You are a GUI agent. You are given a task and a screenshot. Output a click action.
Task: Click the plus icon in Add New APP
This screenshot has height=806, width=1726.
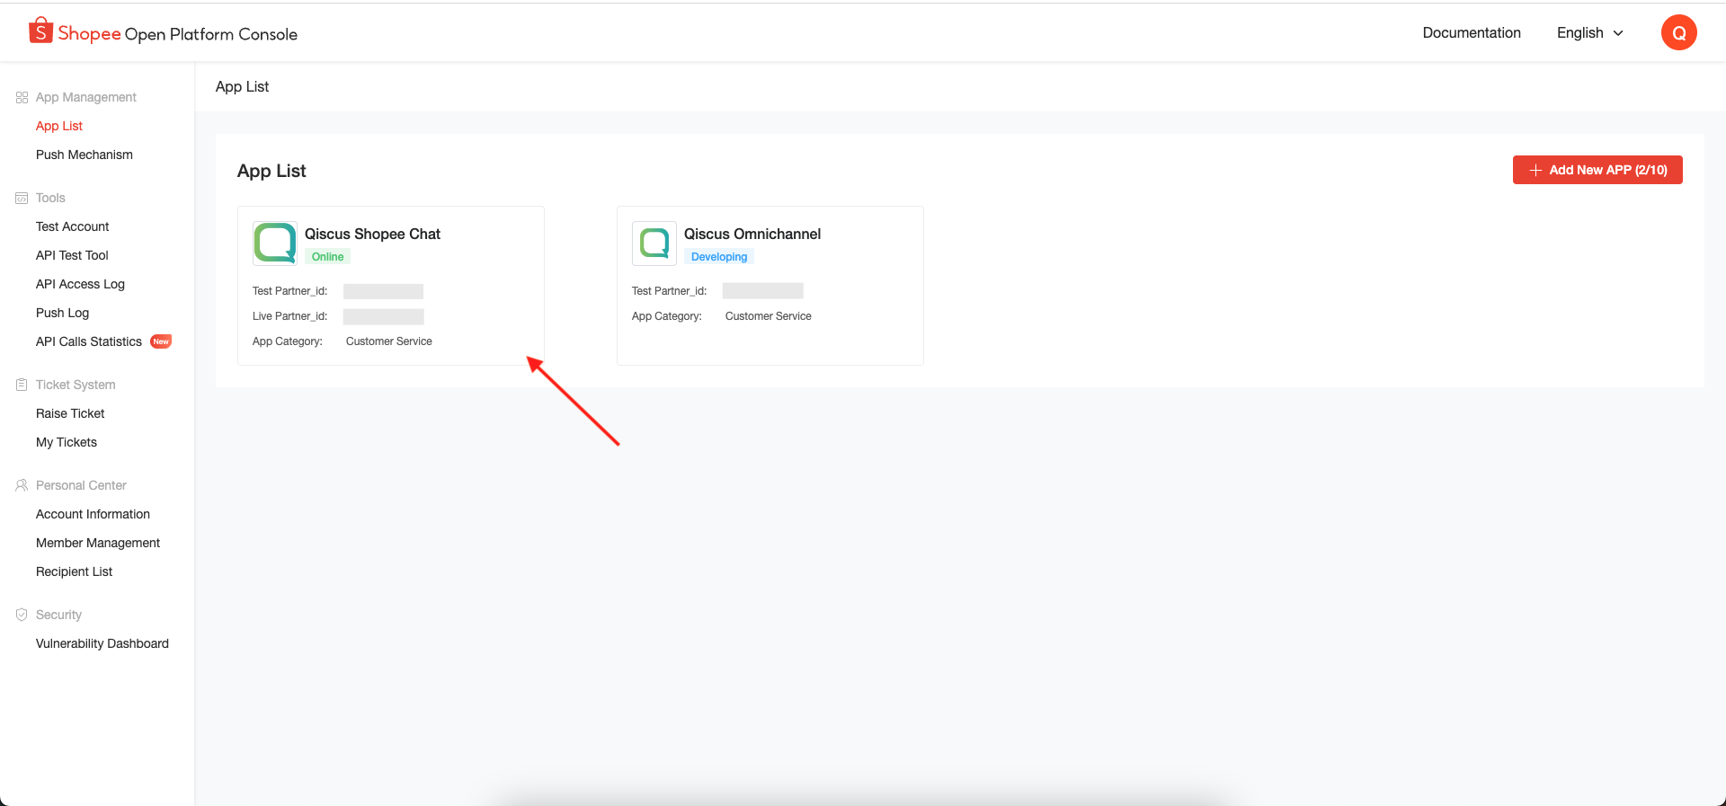(1535, 170)
